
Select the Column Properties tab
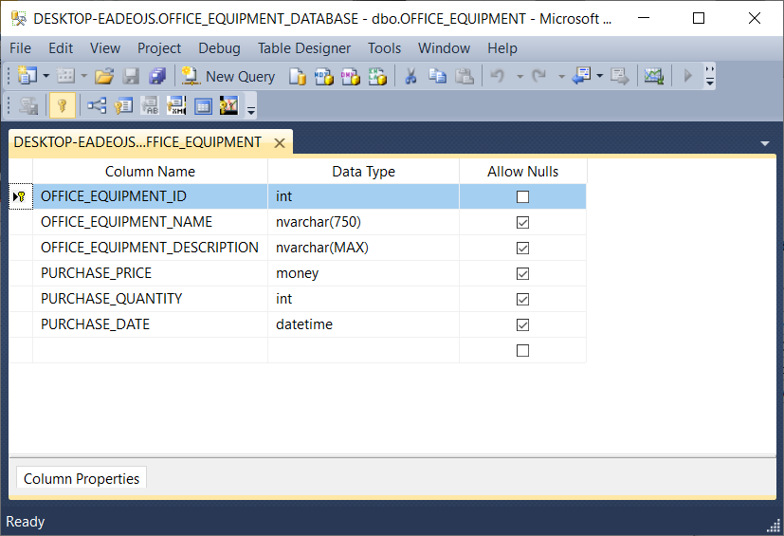coord(82,478)
